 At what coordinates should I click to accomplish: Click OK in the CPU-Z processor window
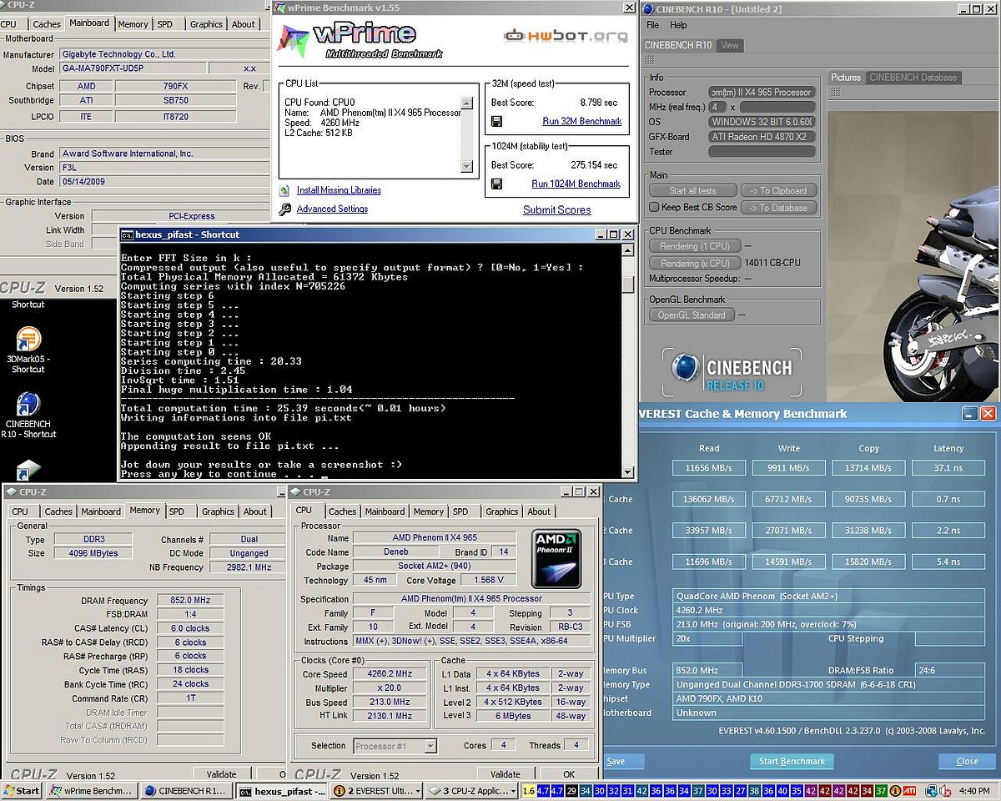tap(569, 774)
